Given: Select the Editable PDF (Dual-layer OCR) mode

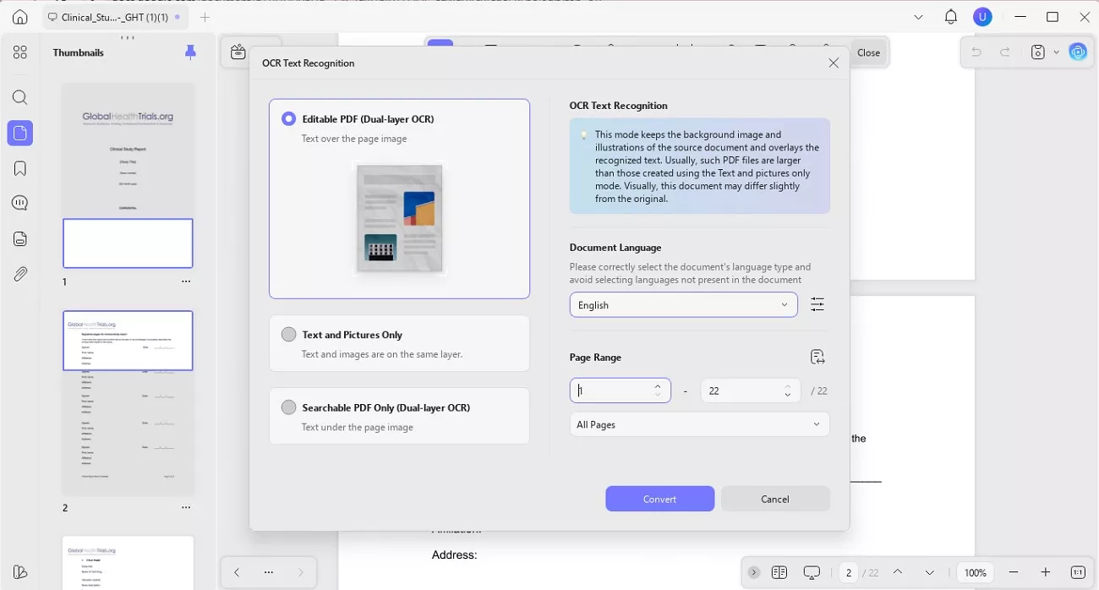Looking at the screenshot, I should point(288,118).
